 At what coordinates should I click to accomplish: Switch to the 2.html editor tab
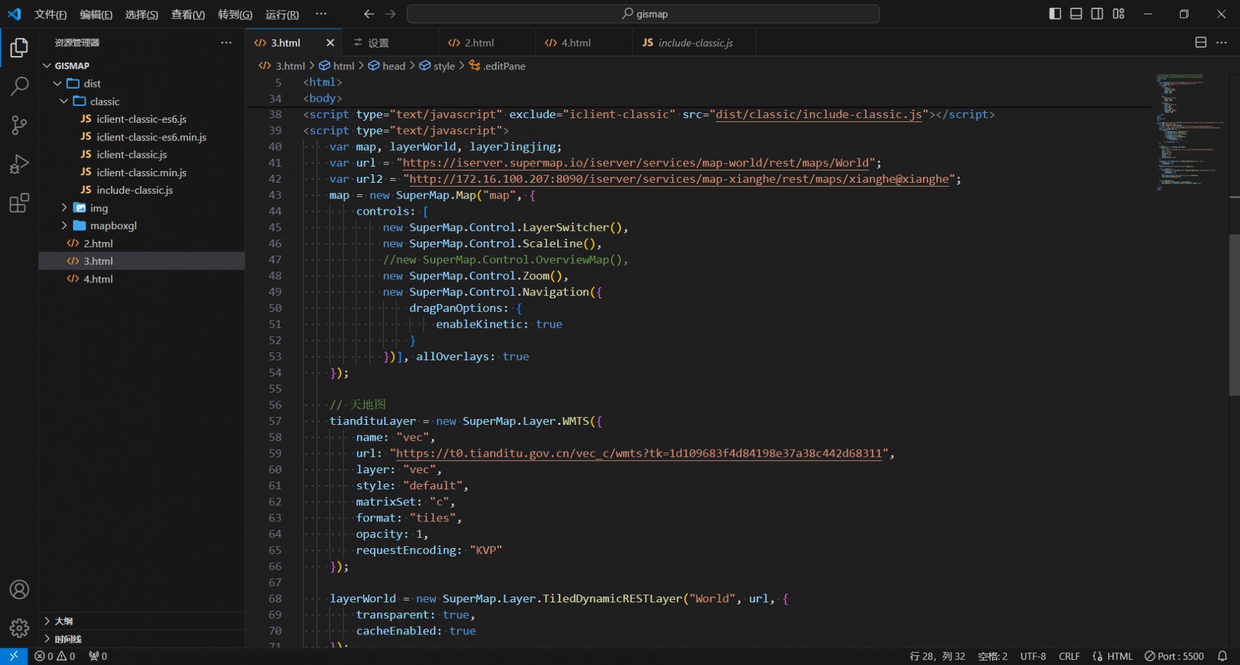click(x=487, y=42)
